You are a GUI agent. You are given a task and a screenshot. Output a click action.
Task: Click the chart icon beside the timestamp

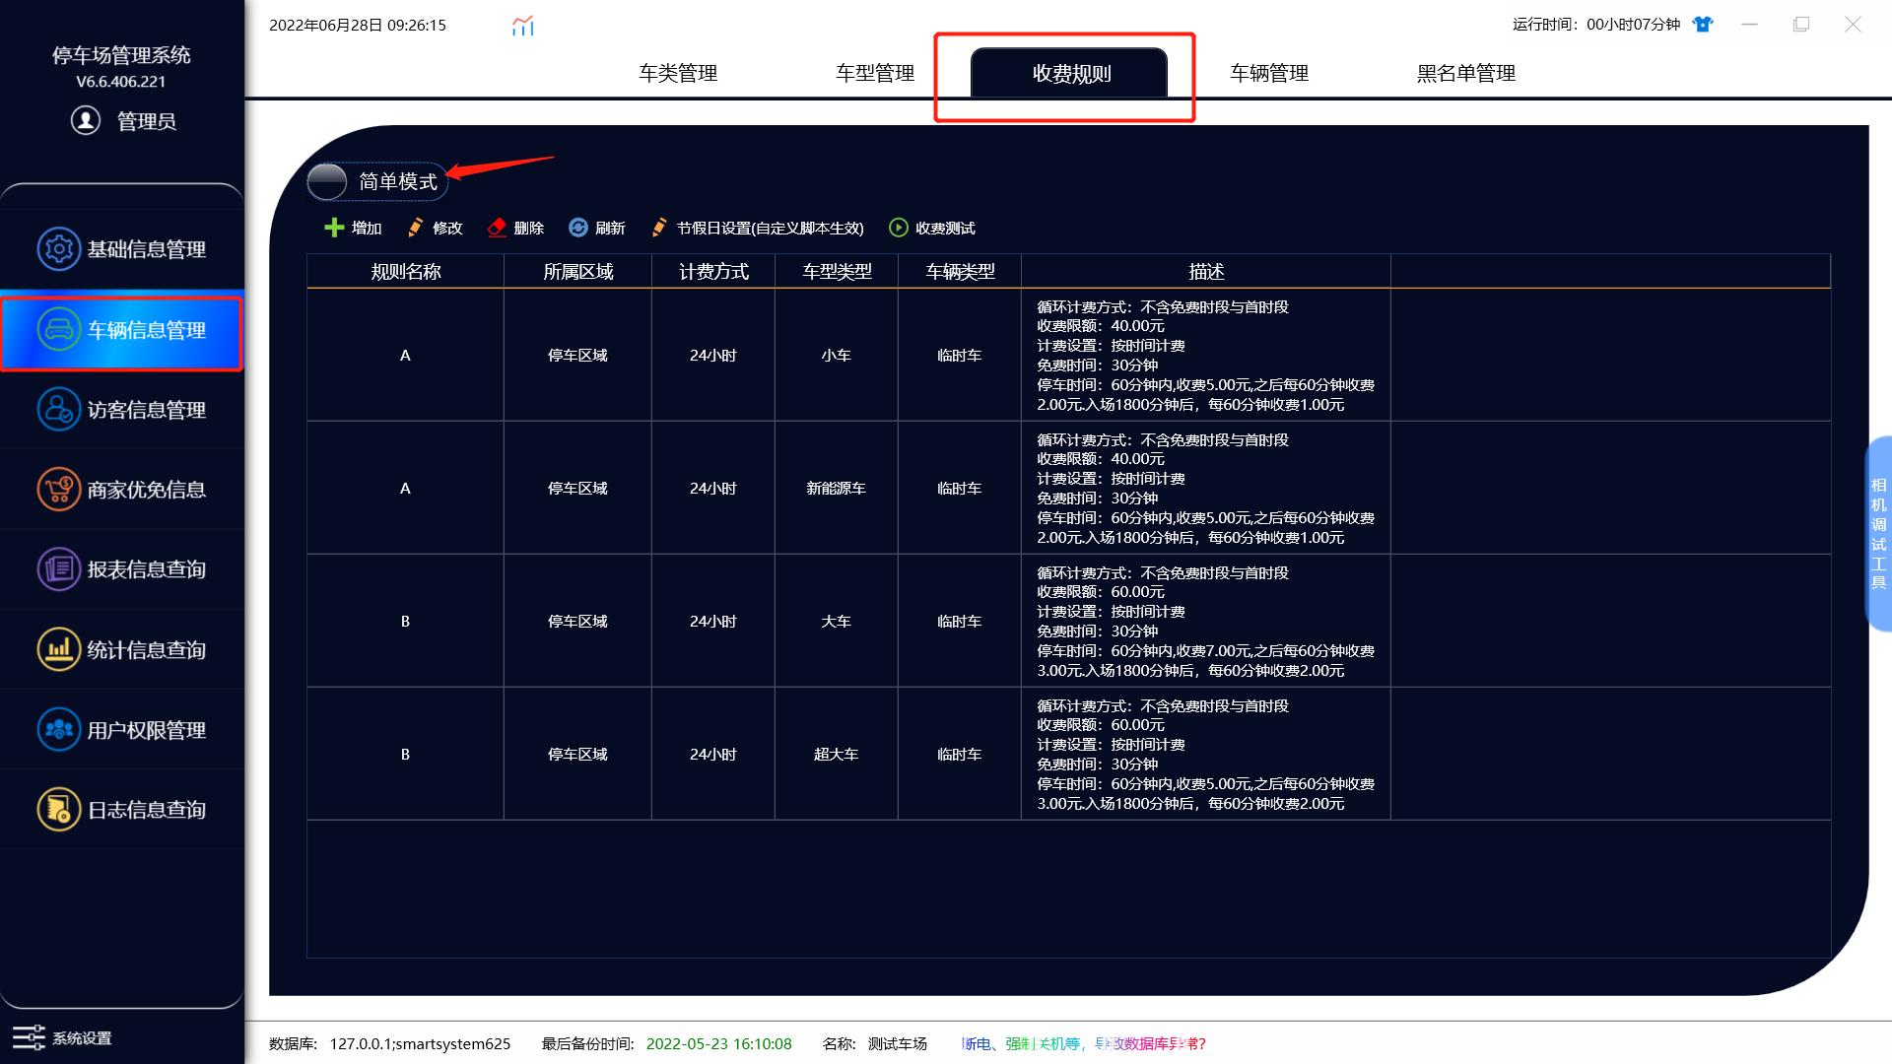click(x=523, y=26)
